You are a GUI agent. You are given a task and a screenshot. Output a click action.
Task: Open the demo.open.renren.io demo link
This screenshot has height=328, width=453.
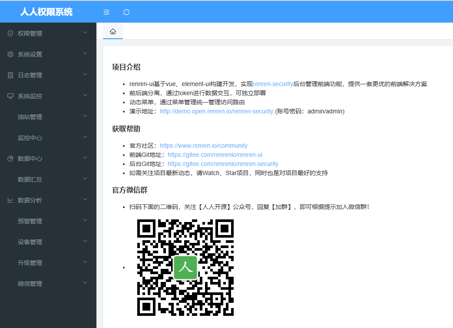click(216, 111)
